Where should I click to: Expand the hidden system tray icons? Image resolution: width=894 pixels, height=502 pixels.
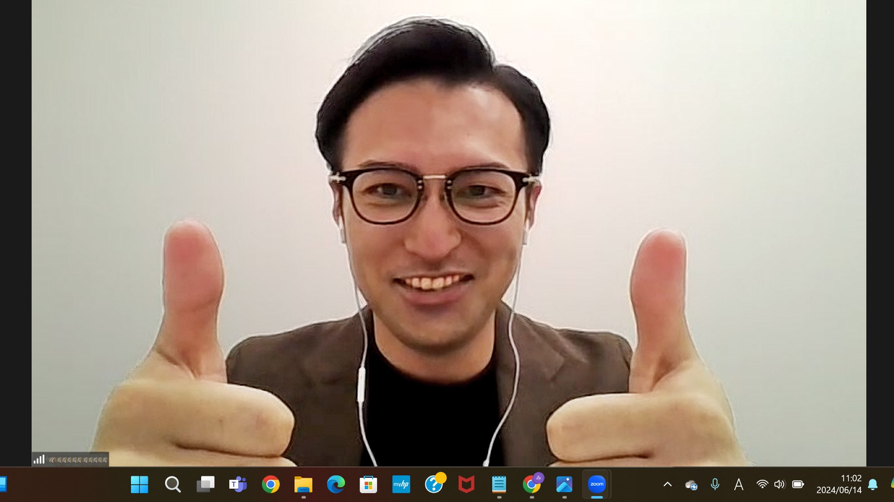pyautogui.click(x=667, y=485)
